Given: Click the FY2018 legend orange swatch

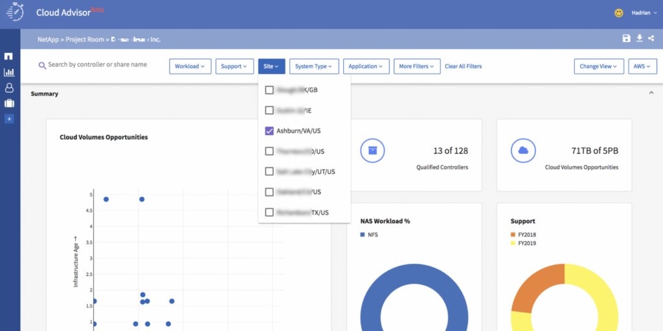Looking at the screenshot, I should click(513, 234).
